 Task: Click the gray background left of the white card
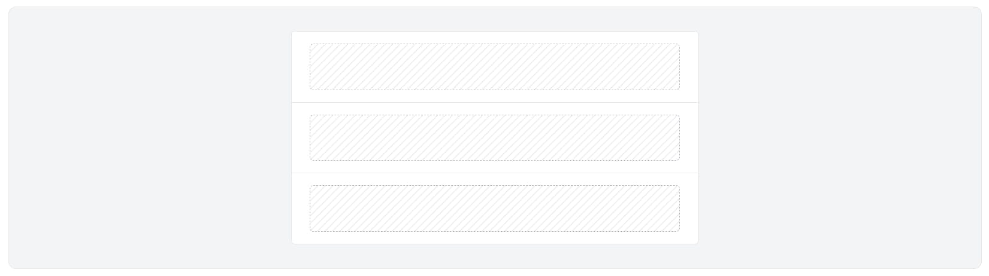[150, 137]
